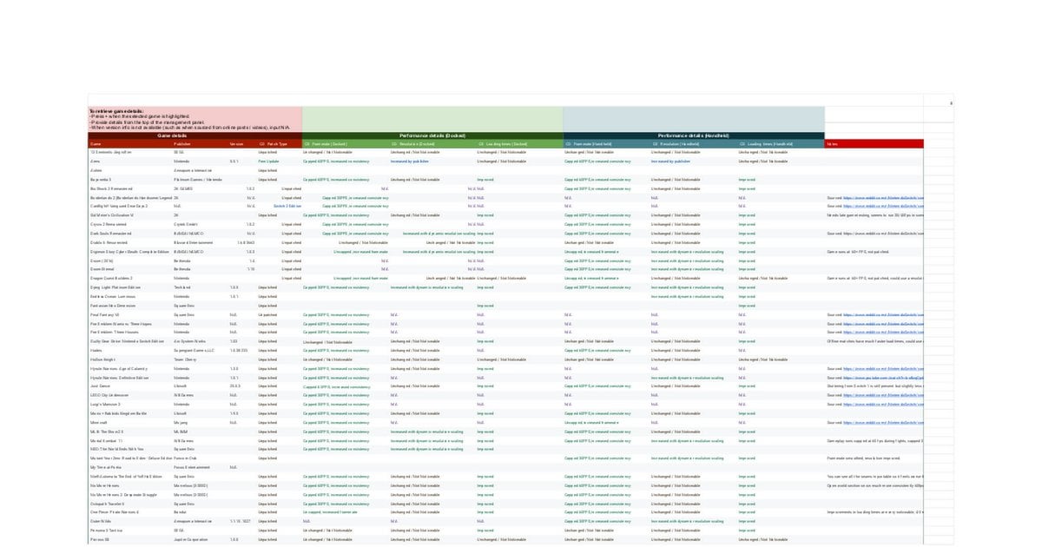Select the Version column header
1042x547 pixels.
coord(236,144)
